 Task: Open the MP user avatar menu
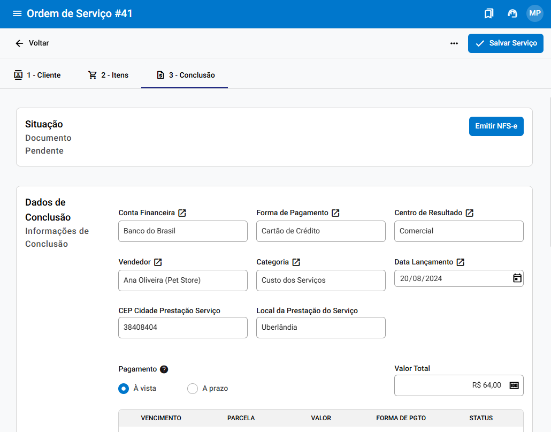[534, 13]
